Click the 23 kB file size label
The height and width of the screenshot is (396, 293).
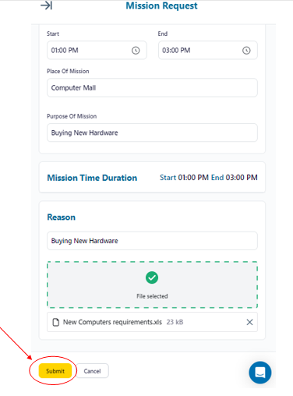(175, 322)
